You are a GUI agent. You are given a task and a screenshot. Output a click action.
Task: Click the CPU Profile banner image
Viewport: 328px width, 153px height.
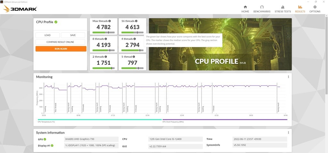point(220,44)
